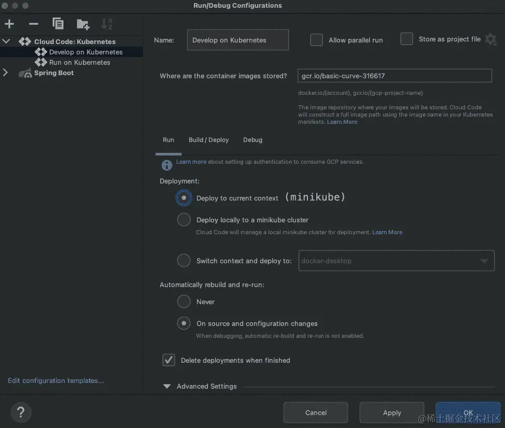
Task: Sort configurations alphabetically
Action: (107, 24)
